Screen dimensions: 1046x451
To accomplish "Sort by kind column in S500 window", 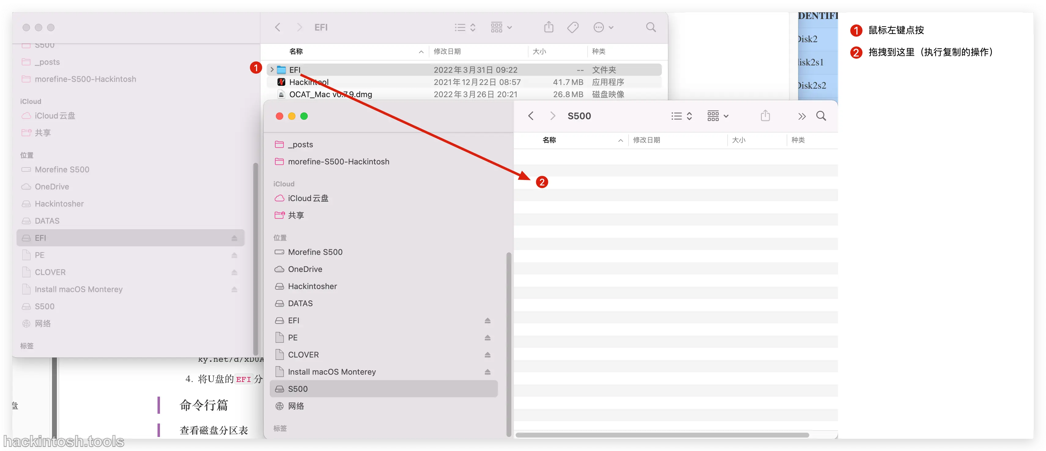I will coord(797,140).
